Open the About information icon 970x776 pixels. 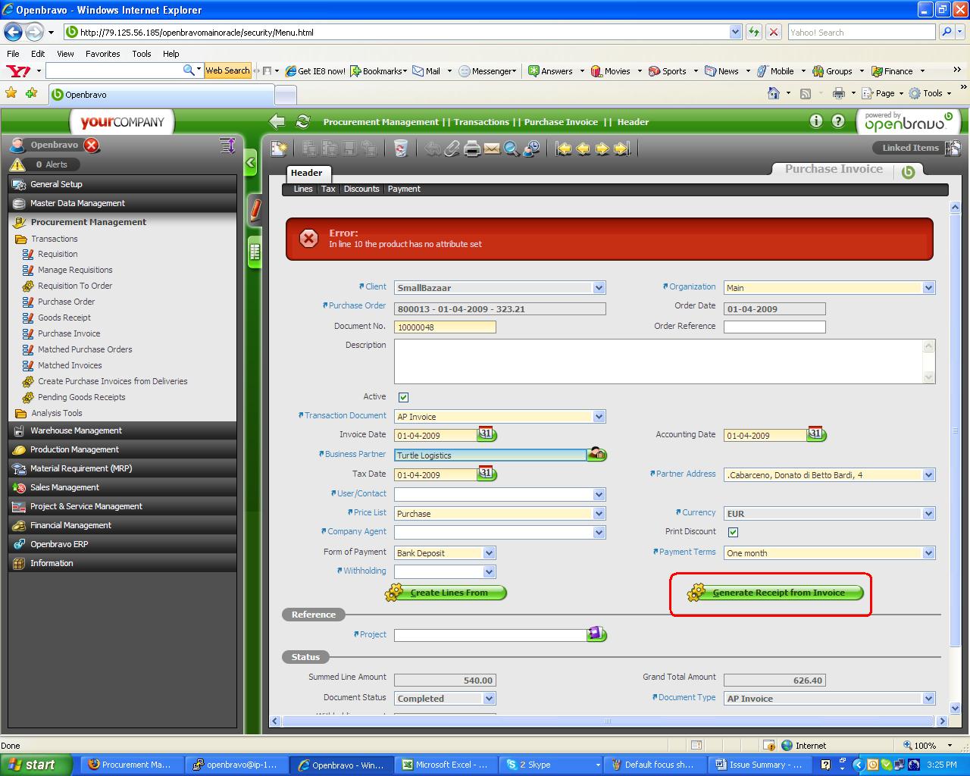(x=816, y=120)
